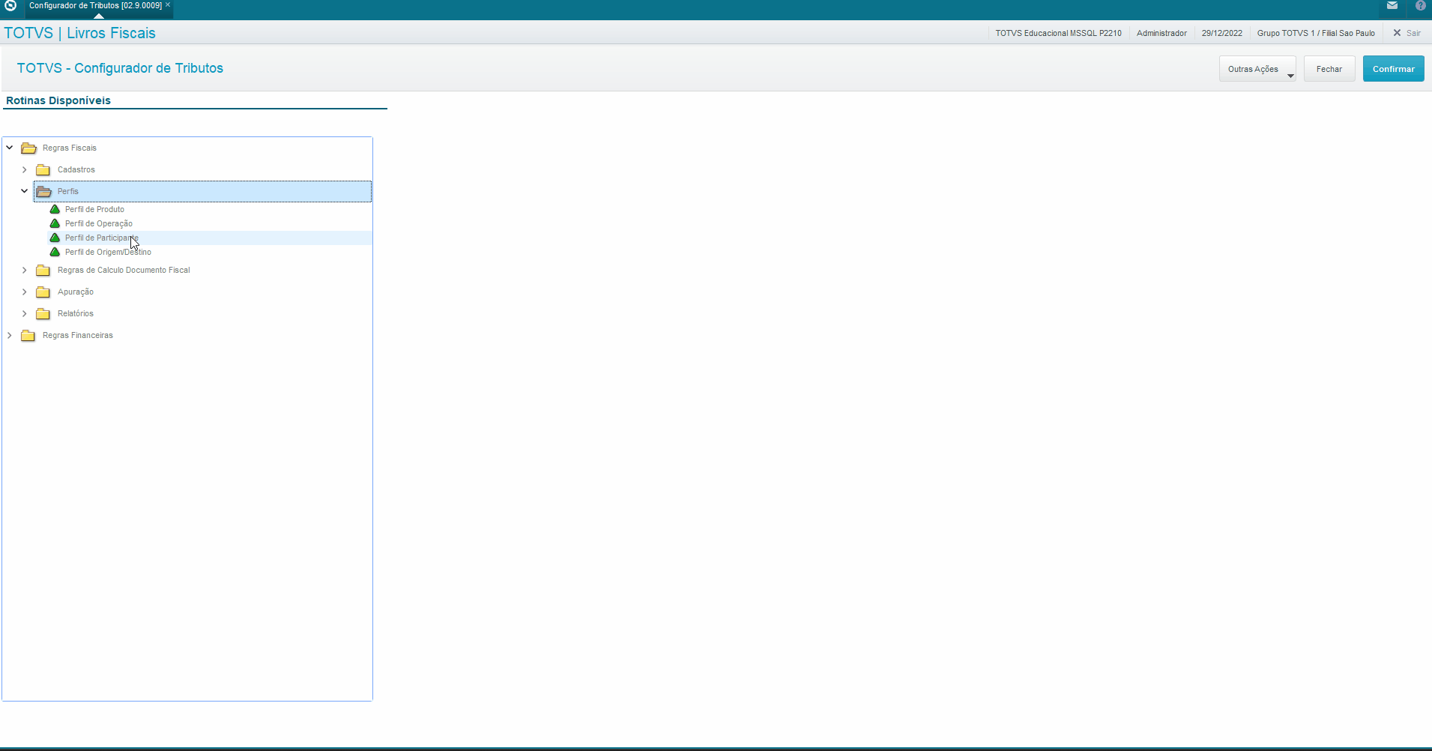Click the green icon beside Perfil de Origem/Destino

(55, 252)
